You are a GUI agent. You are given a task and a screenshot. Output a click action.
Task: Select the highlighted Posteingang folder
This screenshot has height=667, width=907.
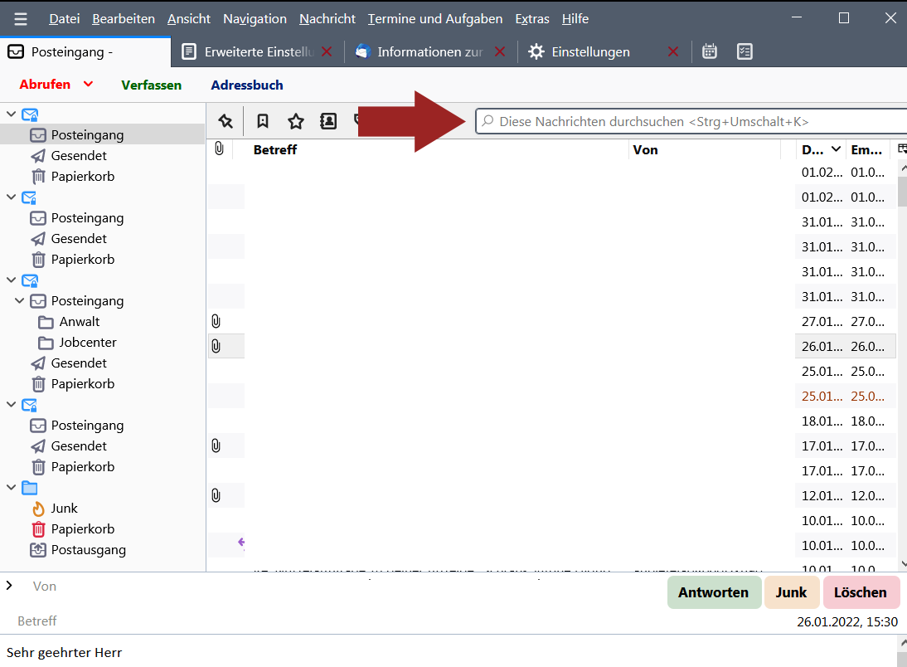click(x=103, y=135)
